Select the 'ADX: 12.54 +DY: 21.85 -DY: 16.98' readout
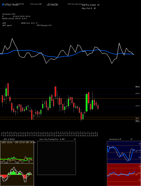The width and height of the screenshot is (141, 186). (x=18, y=143)
